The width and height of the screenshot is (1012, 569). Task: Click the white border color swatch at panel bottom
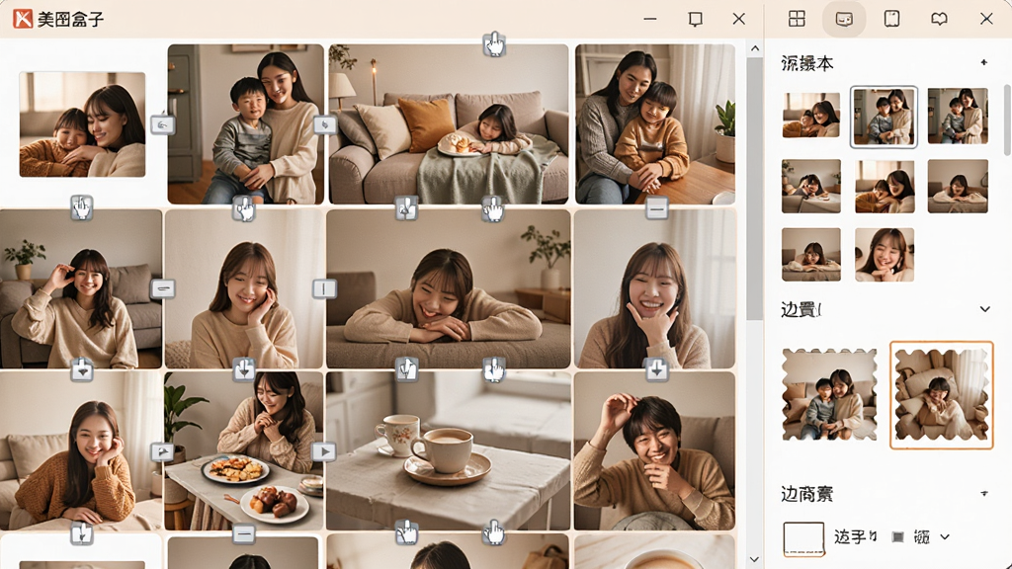(x=803, y=538)
